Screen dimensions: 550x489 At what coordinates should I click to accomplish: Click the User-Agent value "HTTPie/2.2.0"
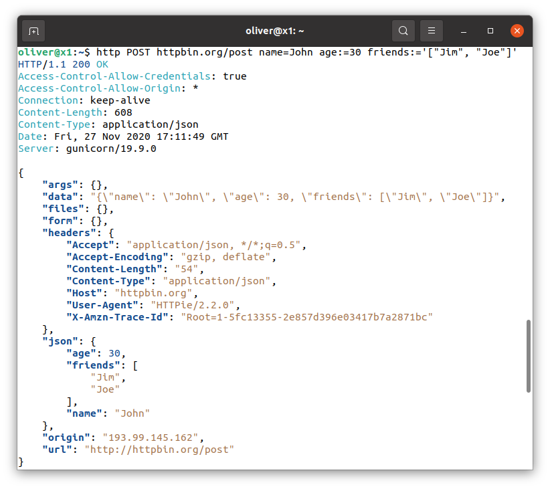click(192, 305)
